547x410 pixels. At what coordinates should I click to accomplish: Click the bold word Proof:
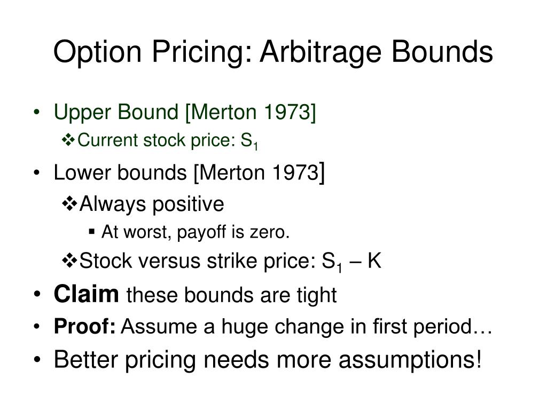84,327
